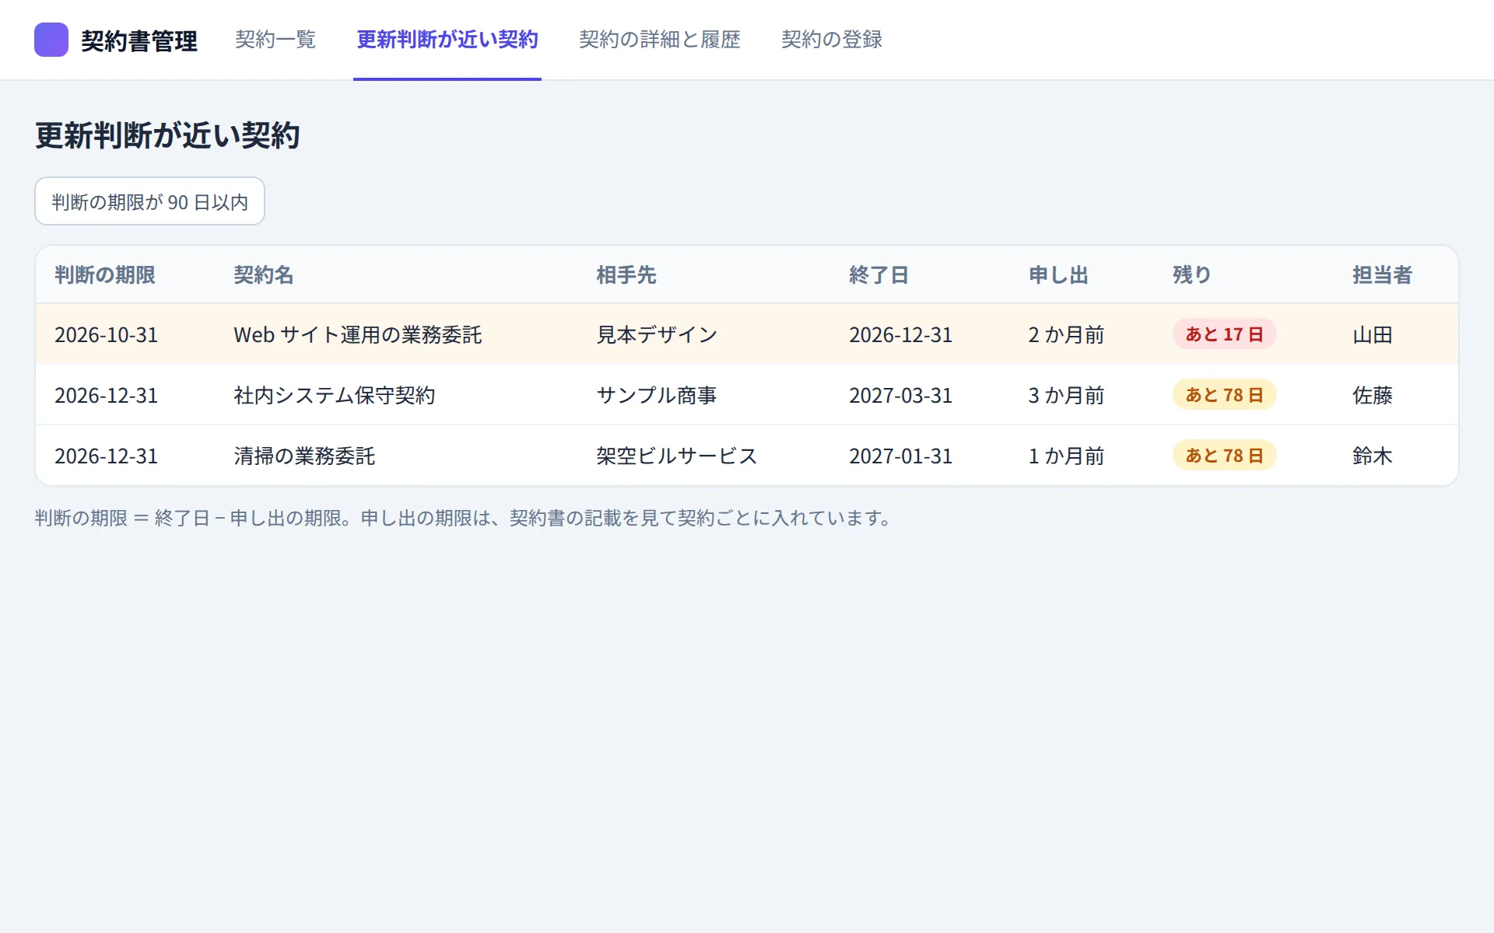Go to the 契約の登録 tab
Image resolution: width=1494 pixels, height=933 pixels.
point(832,40)
